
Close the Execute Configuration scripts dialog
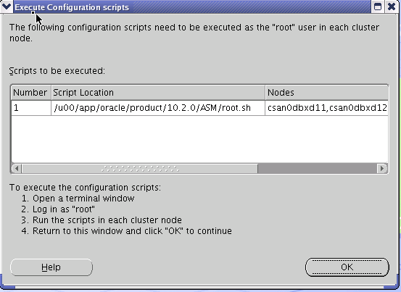392,7
